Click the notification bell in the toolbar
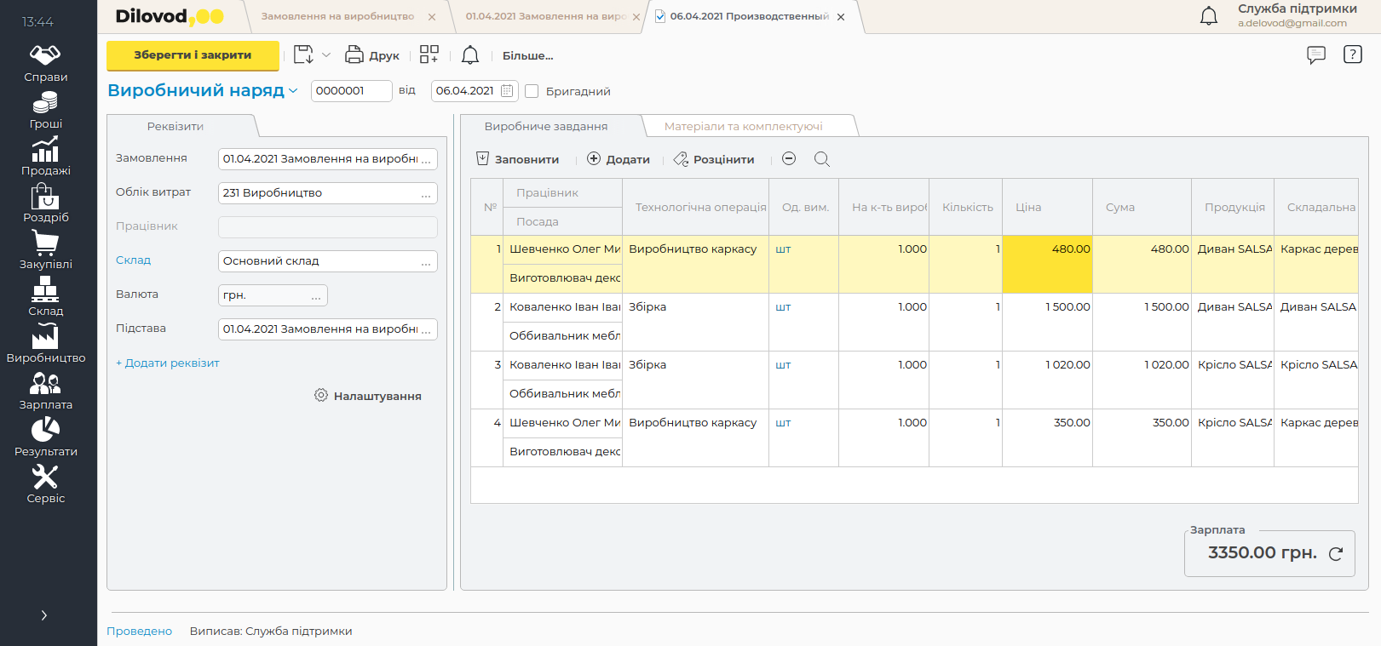 470,55
